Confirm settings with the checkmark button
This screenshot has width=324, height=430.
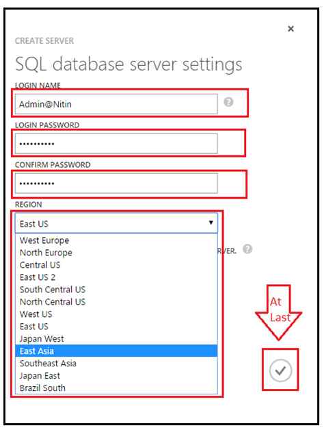(280, 370)
